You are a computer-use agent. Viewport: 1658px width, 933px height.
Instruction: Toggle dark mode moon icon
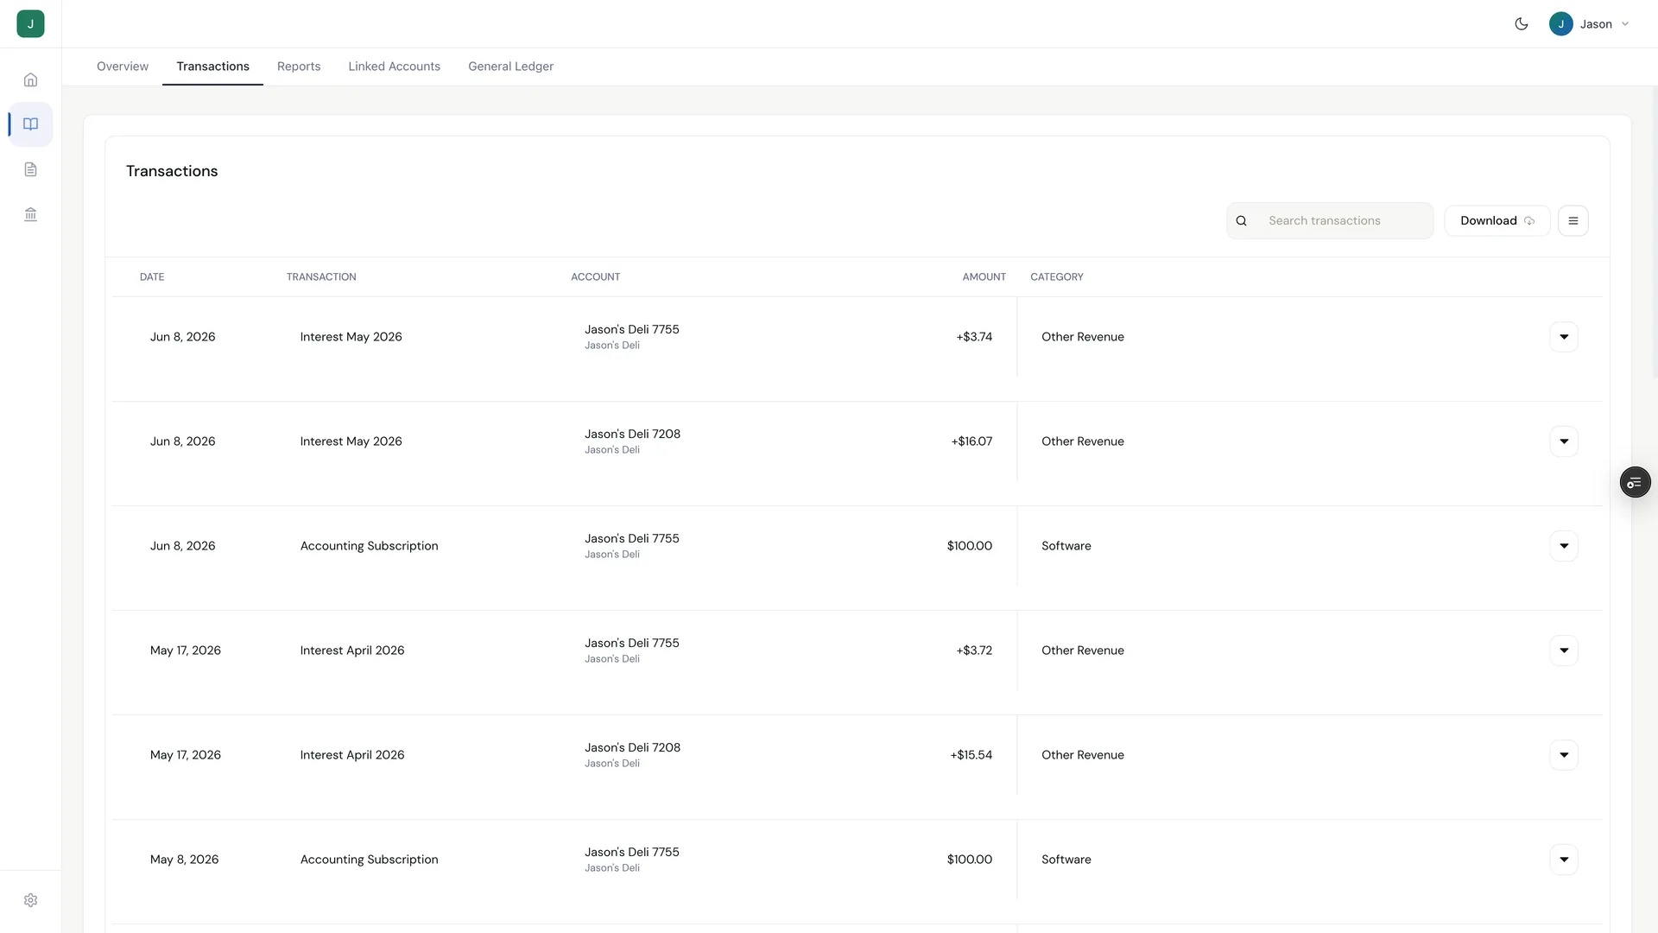click(1522, 24)
